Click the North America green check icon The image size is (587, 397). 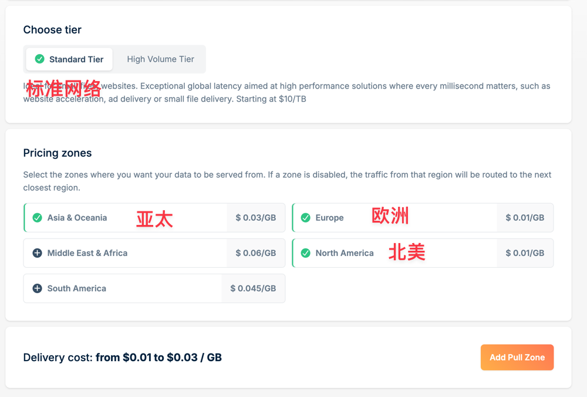click(305, 253)
